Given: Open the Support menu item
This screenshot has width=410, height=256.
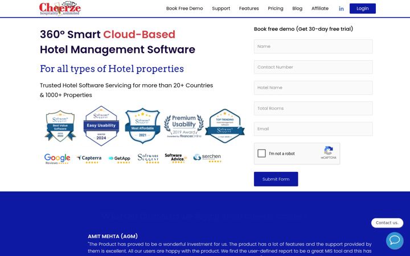Looking at the screenshot, I should click(221, 9).
